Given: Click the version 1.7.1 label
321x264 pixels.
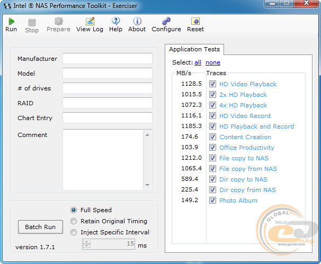Looking at the screenshot, I should pos(35,247).
